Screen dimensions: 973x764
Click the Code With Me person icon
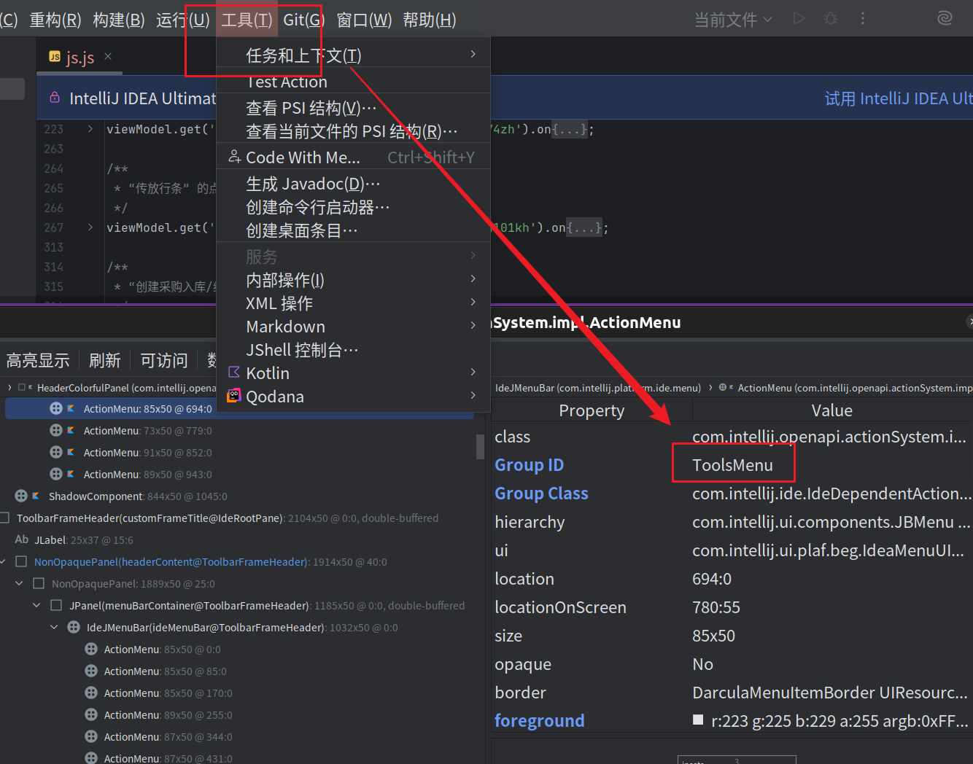pyautogui.click(x=234, y=157)
